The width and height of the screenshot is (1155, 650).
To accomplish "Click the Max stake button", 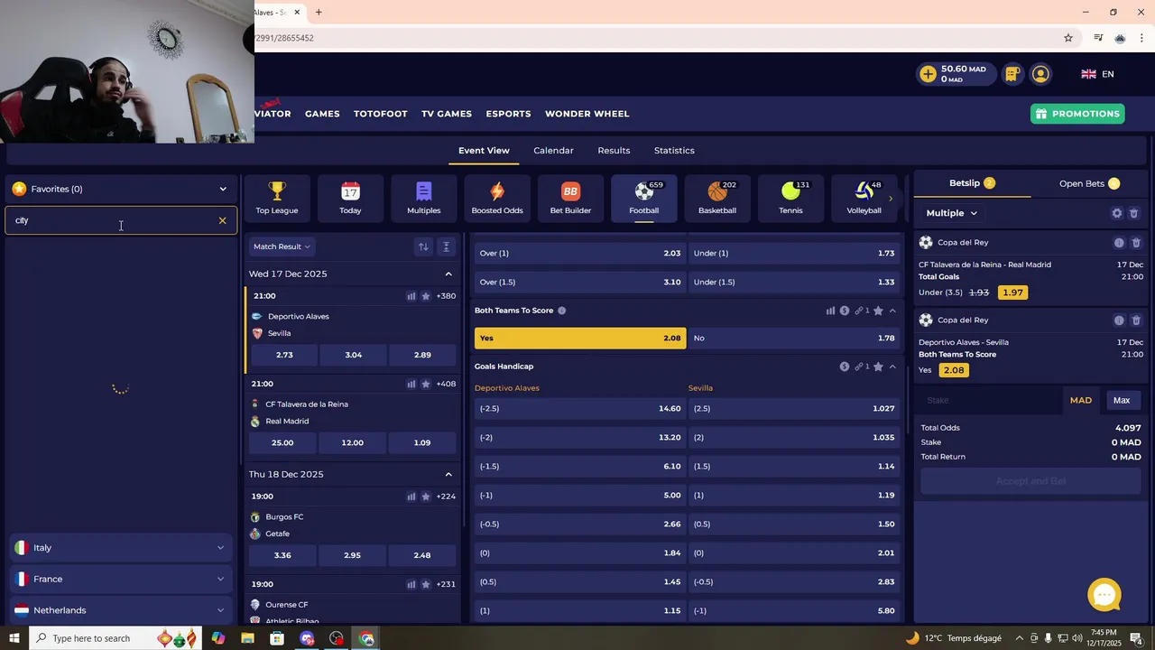I will 1122,400.
